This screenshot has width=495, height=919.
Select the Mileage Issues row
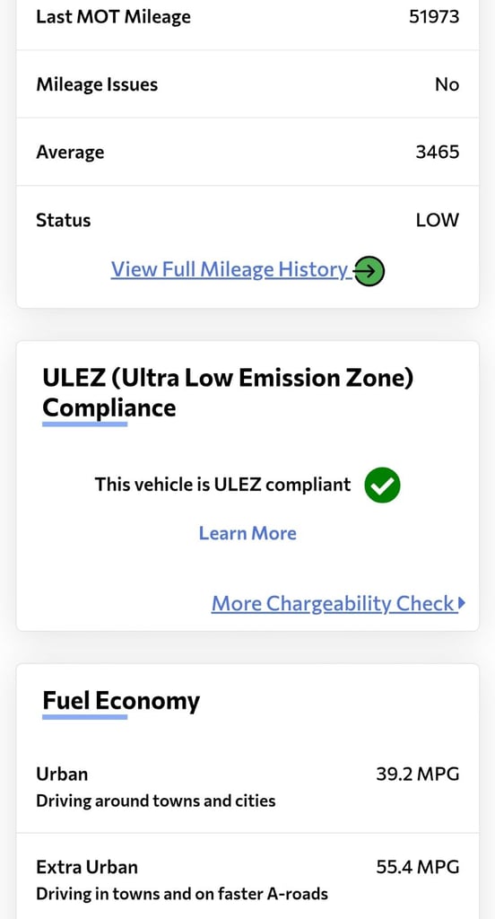pos(247,84)
